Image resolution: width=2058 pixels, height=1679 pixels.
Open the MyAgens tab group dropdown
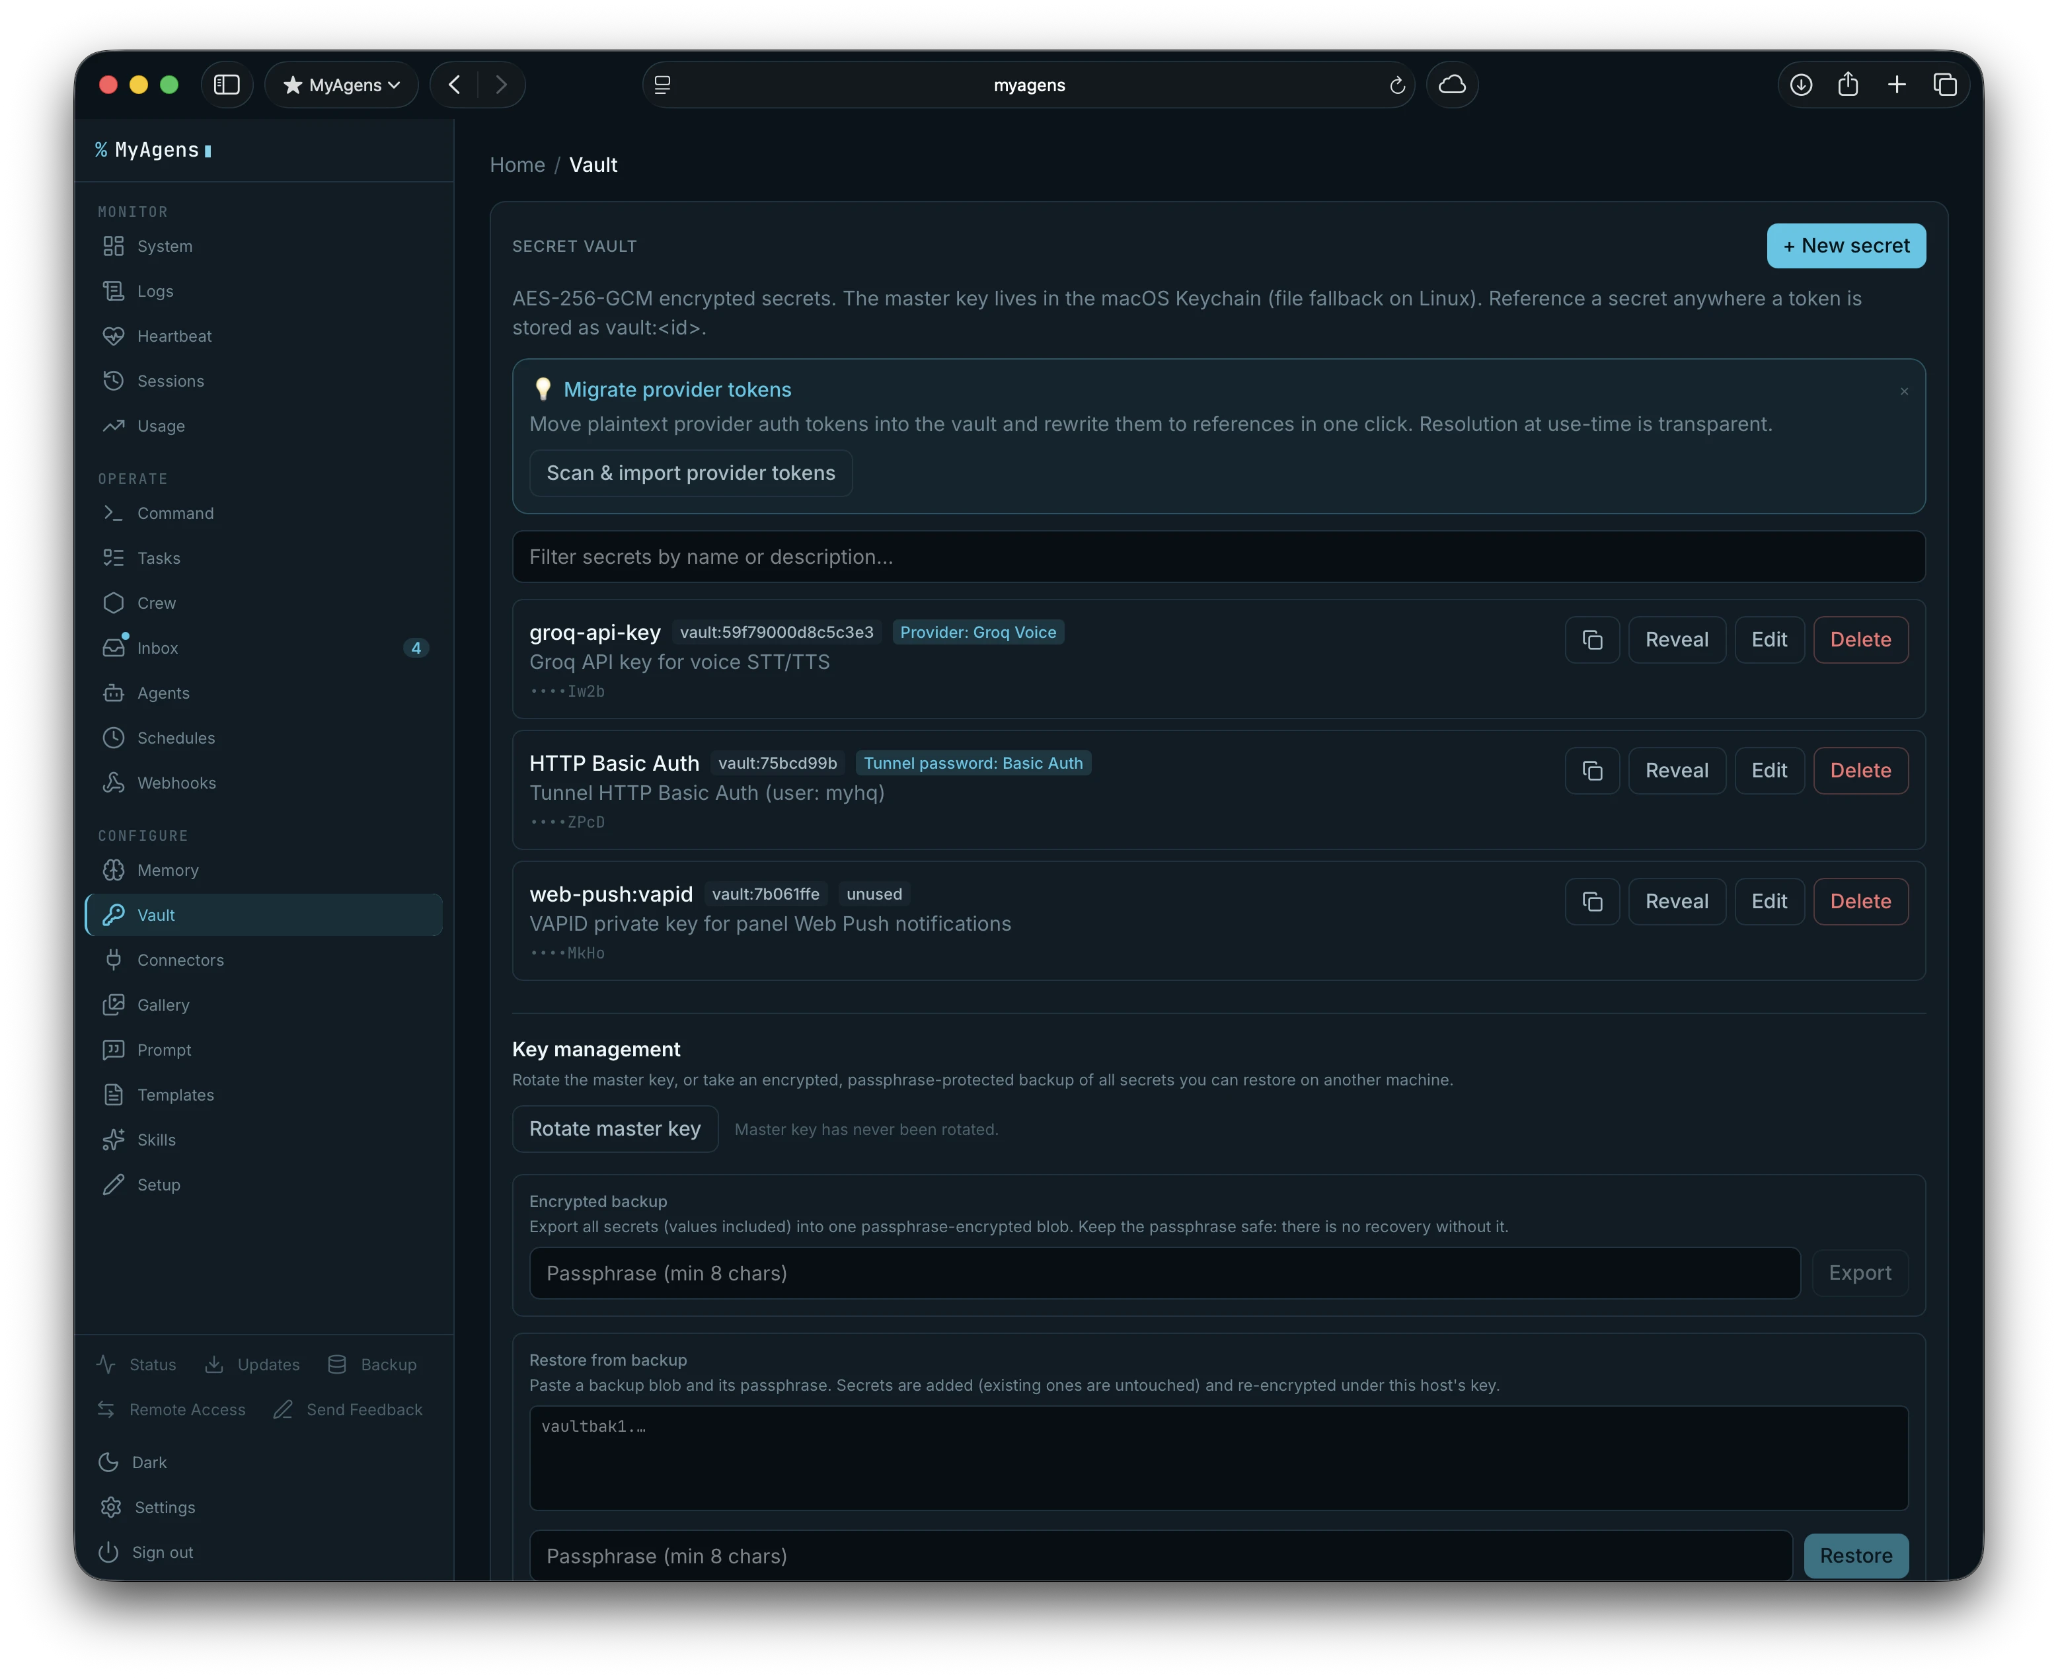(x=342, y=85)
